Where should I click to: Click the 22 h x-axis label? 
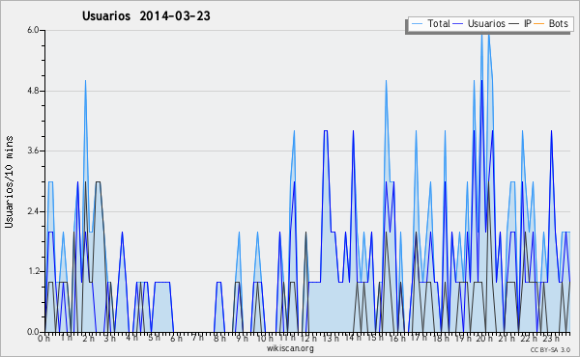click(x=528, y=338)
